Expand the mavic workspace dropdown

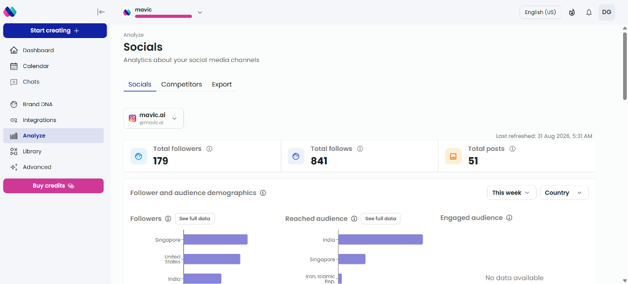tap(200, 12)
